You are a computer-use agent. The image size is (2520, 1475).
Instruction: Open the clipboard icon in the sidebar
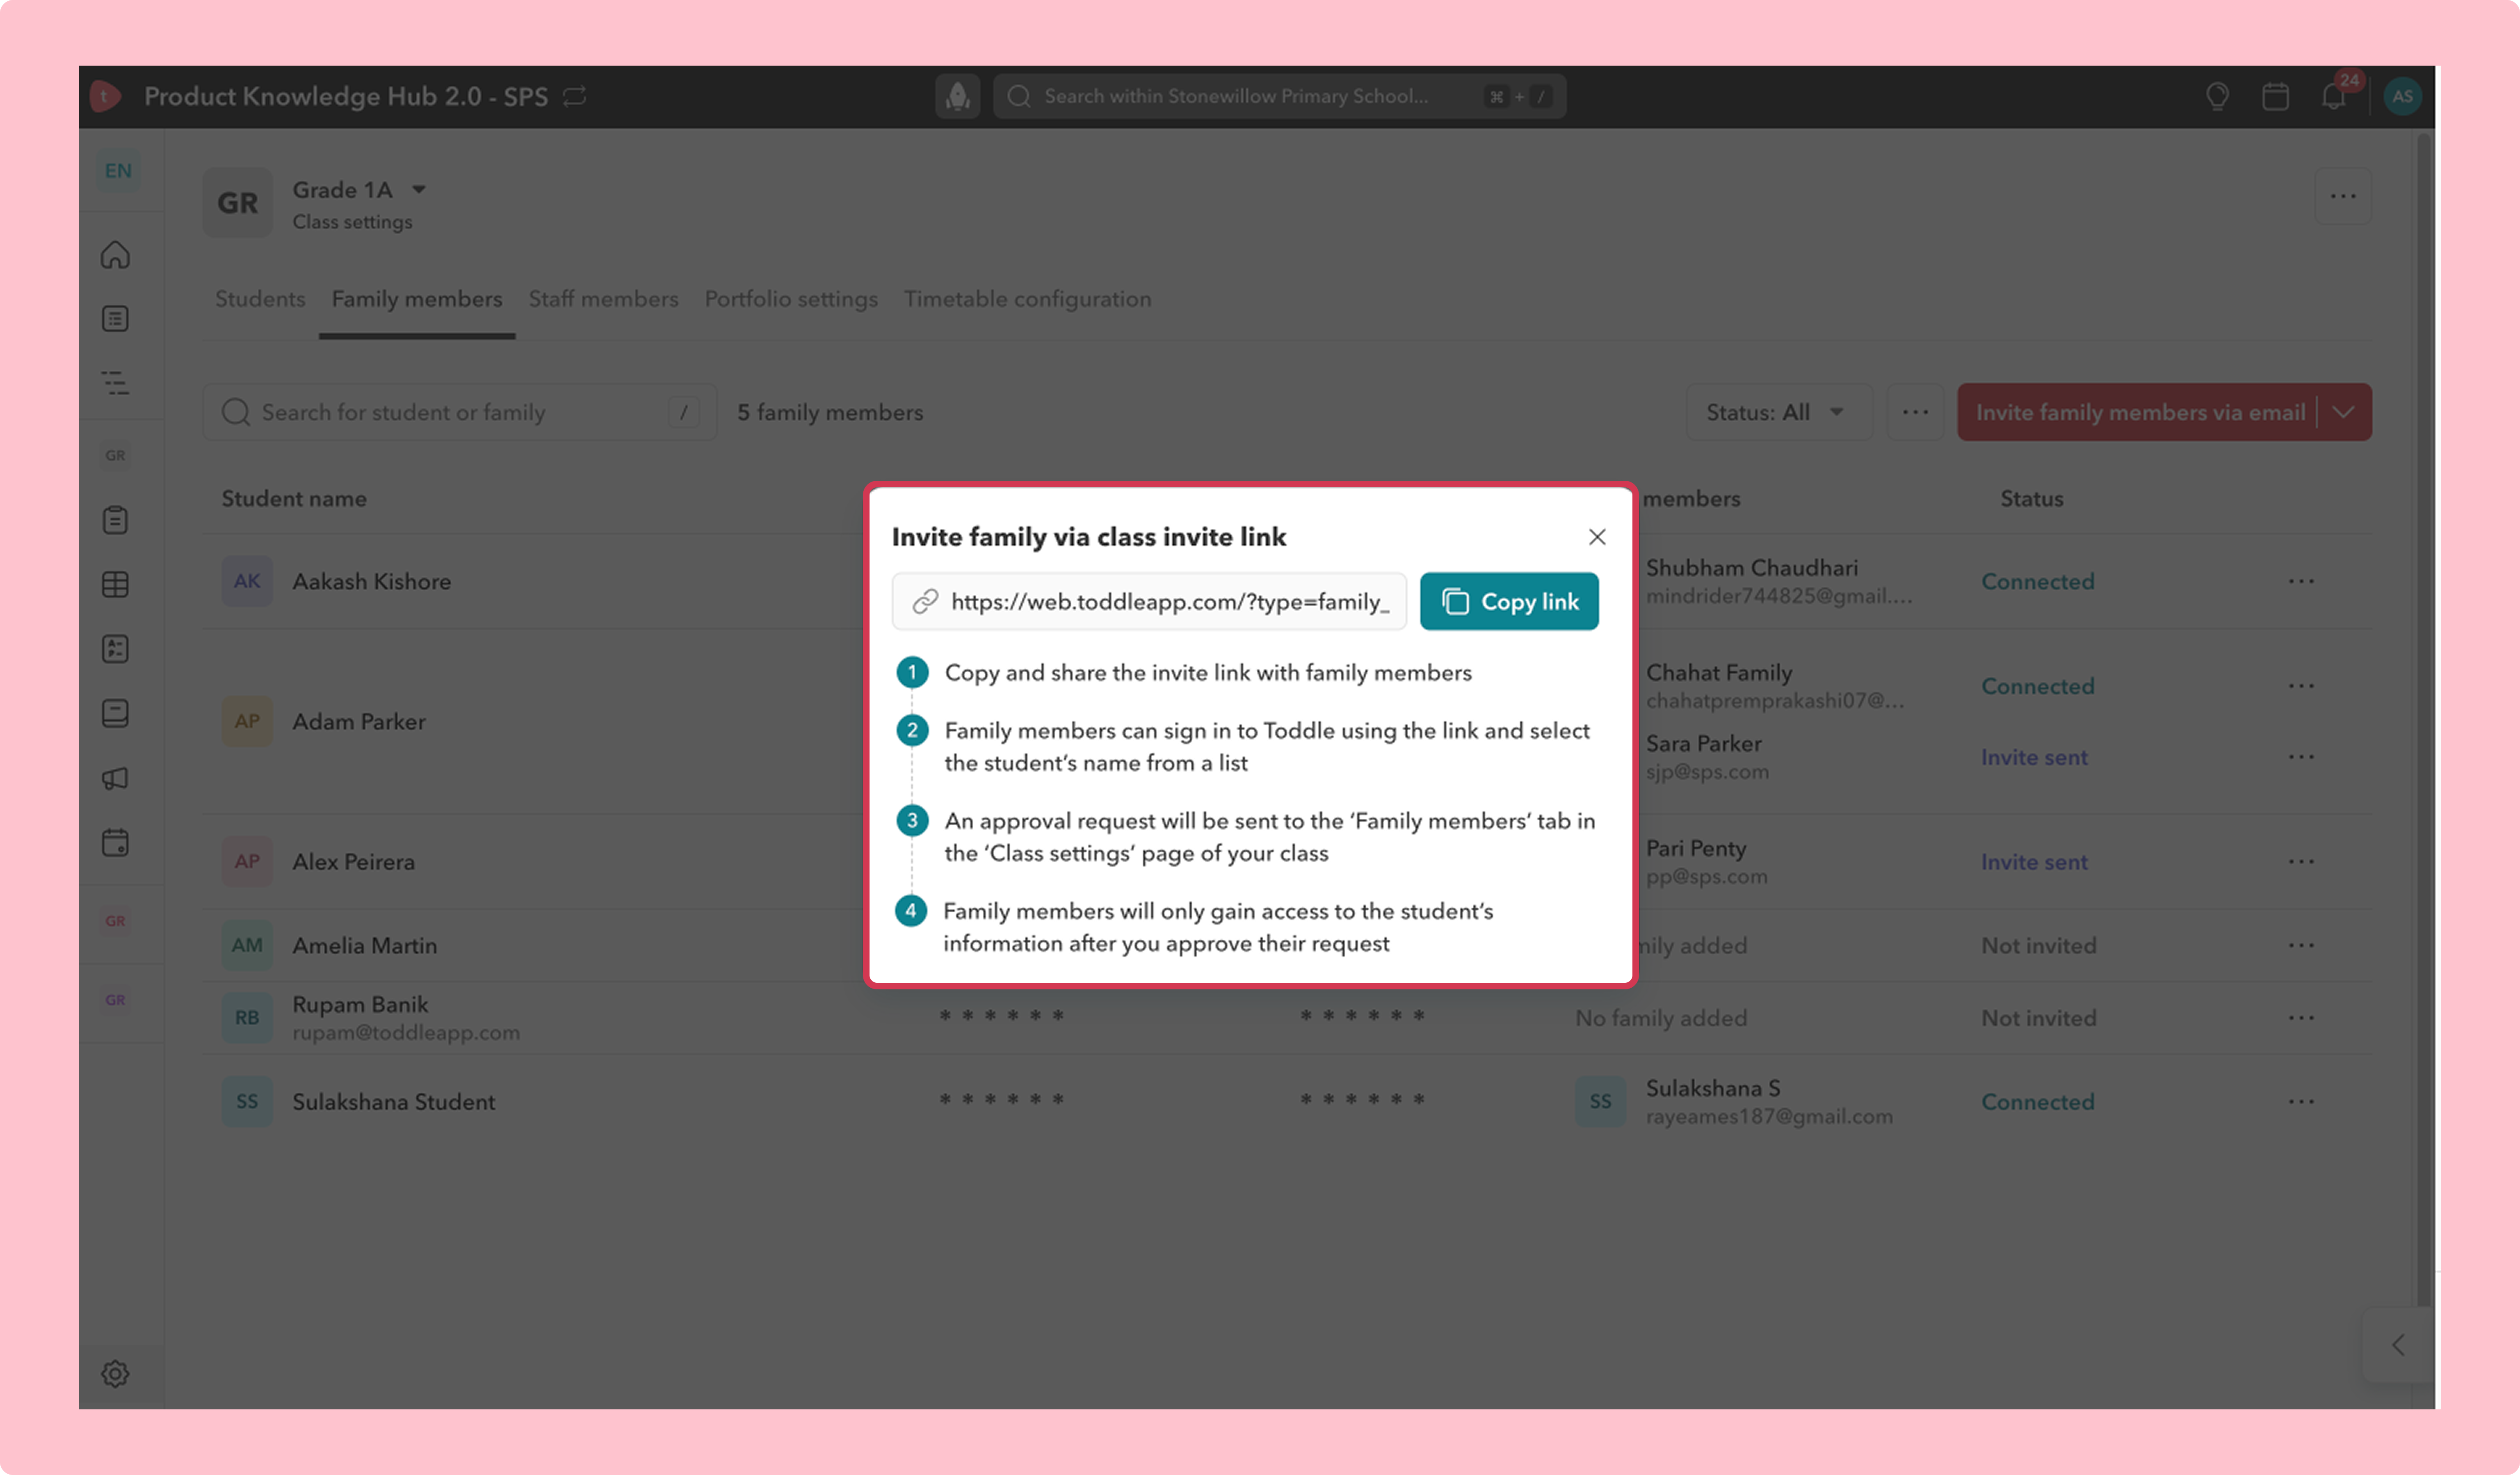click(x=115, y=520)
